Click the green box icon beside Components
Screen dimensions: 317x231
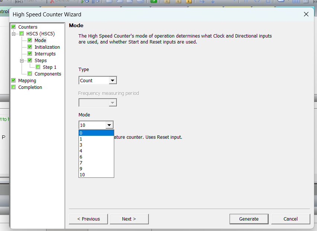[30, 74]
